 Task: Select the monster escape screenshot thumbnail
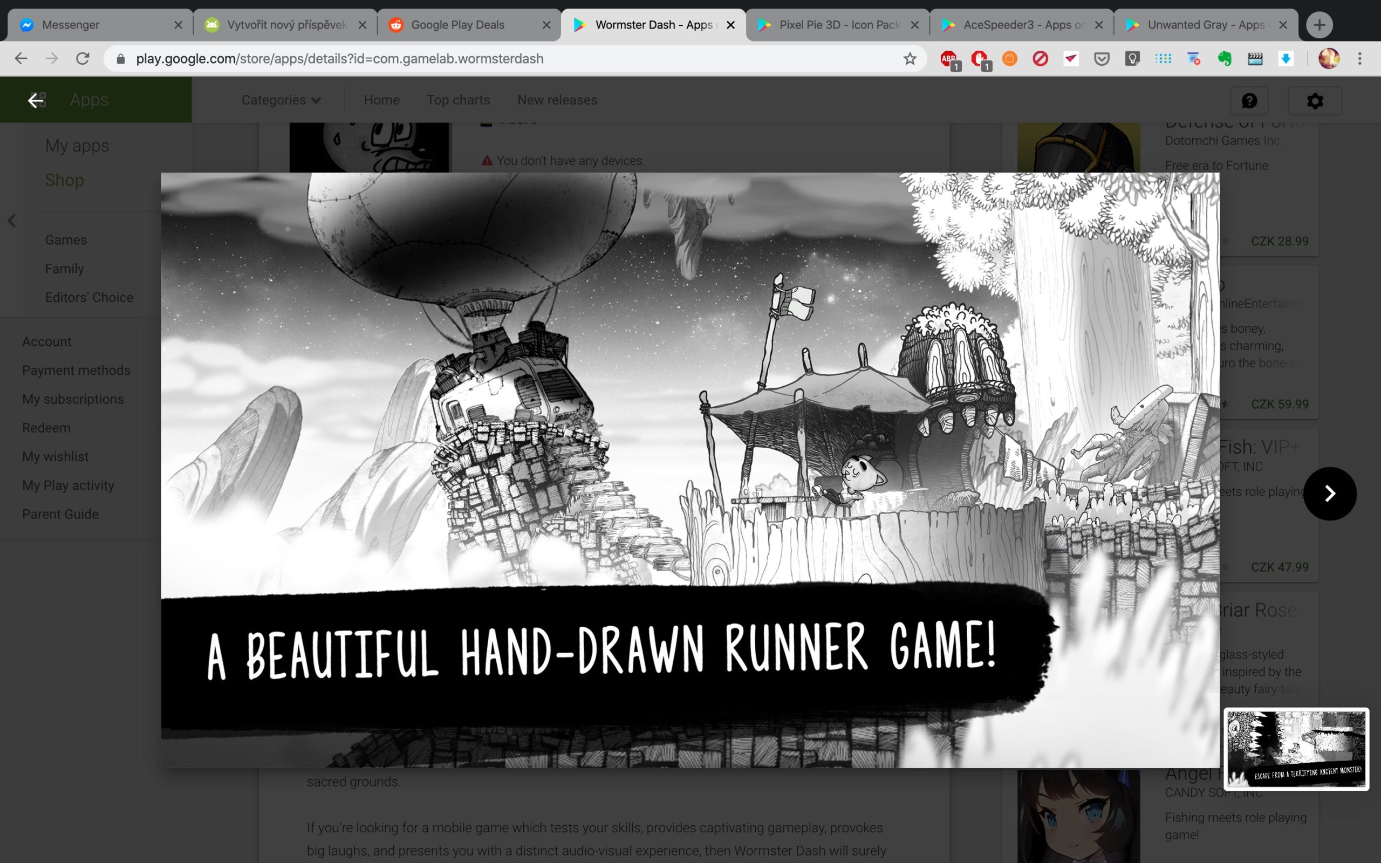(1296, 749)
